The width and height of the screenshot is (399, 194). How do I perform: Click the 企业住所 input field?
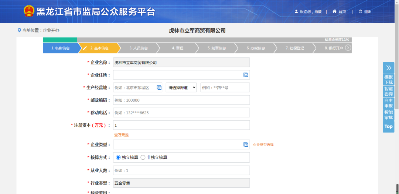click(x=181, y=75)
